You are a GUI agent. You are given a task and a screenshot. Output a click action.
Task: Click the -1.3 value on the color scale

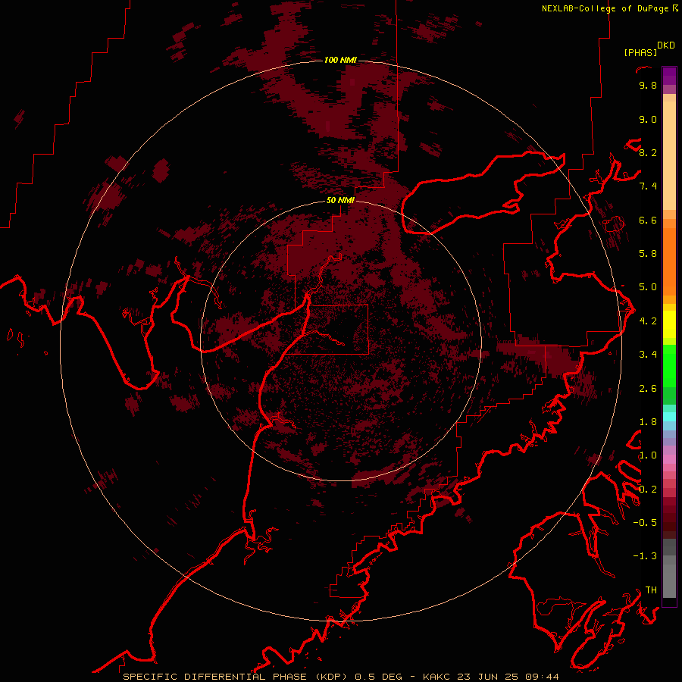click(x=645, y=556)
